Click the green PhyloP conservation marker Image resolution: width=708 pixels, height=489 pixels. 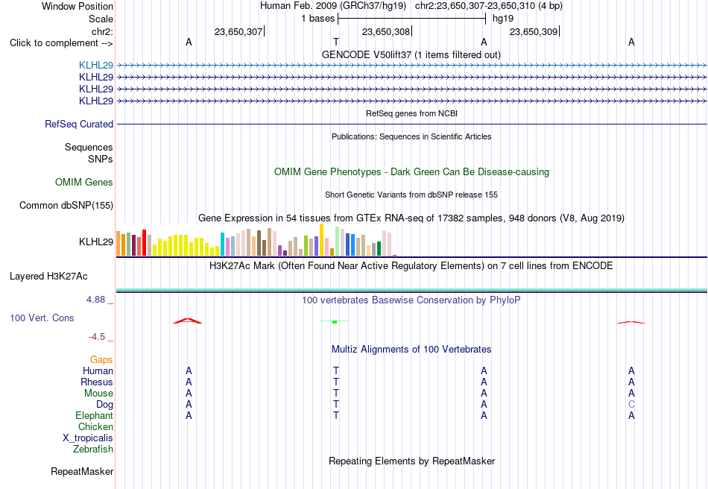coord(335,322)
